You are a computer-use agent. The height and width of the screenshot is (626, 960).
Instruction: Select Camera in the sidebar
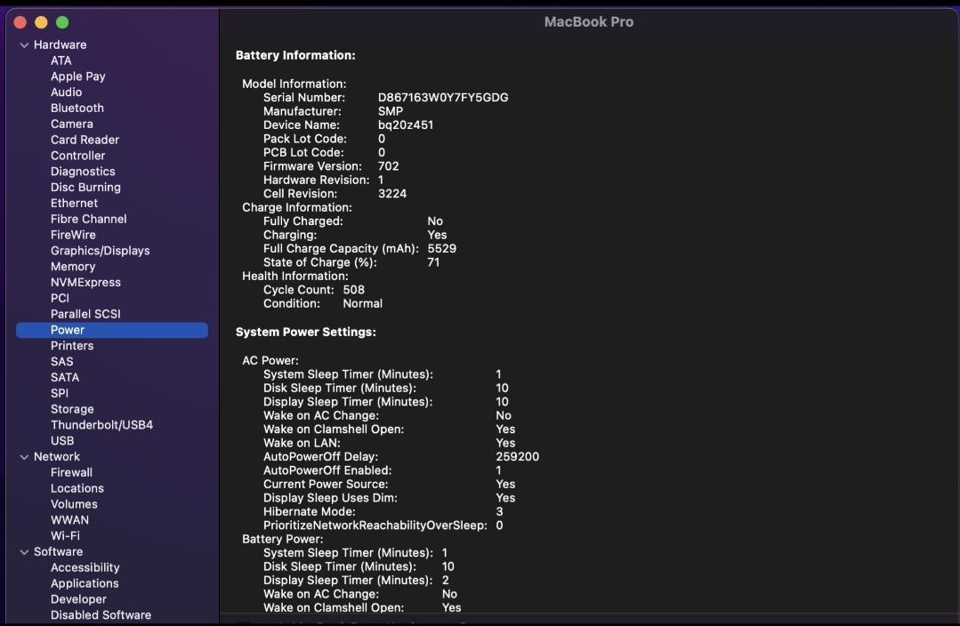coord(72,124)
